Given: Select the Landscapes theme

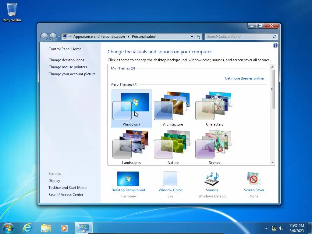Looking at the screenshot, I should (x=132, y=147).
